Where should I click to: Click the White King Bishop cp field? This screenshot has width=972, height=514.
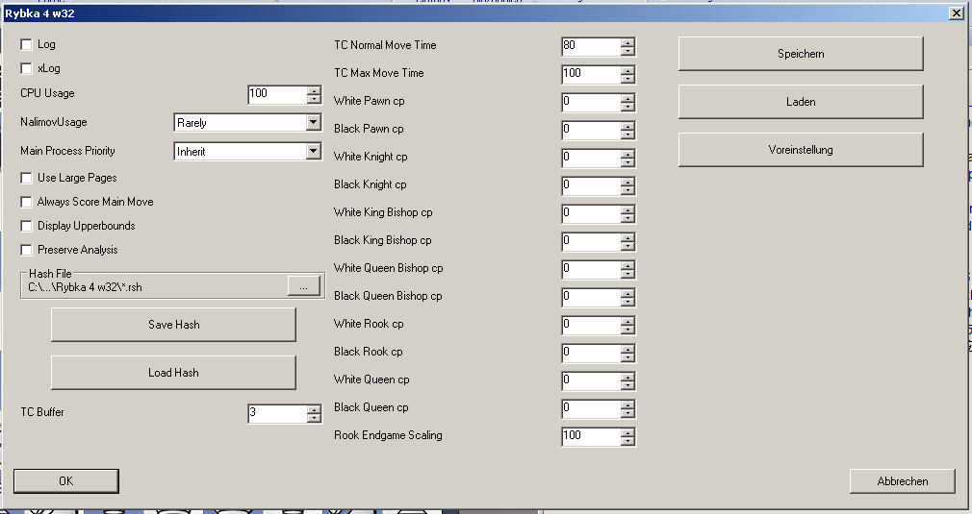tap(591, 213)
